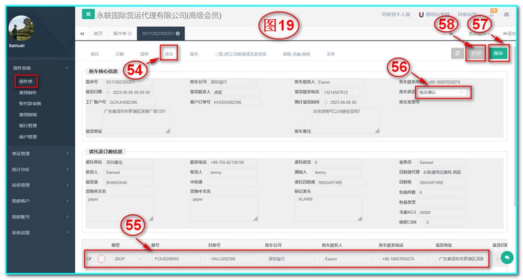Click the 退出 logout link
This screenshot has width=523, height=280.
click(509, 33)
